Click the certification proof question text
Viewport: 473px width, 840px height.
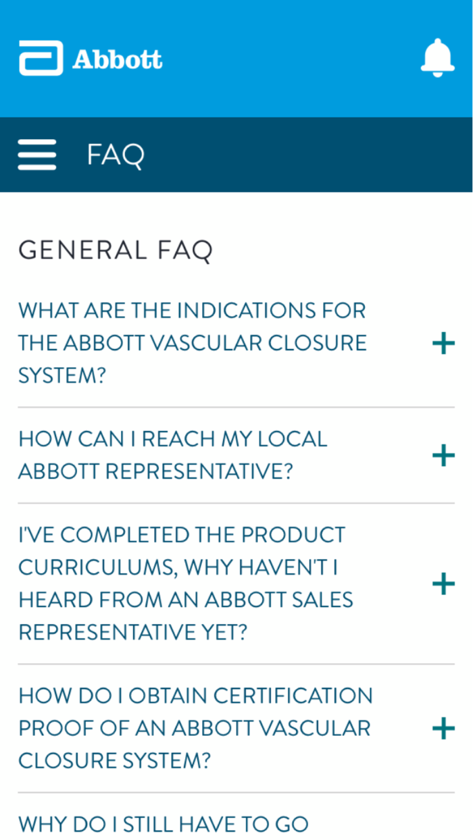point(195,728)
